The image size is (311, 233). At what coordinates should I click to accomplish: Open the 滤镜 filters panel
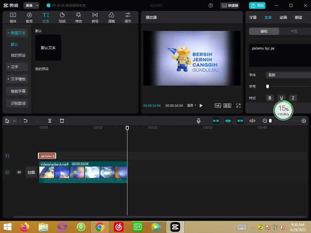coord(111,17)
